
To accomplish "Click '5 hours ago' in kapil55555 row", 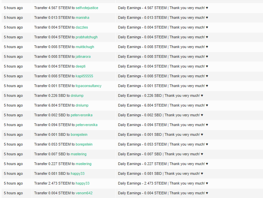I will 13,76.
